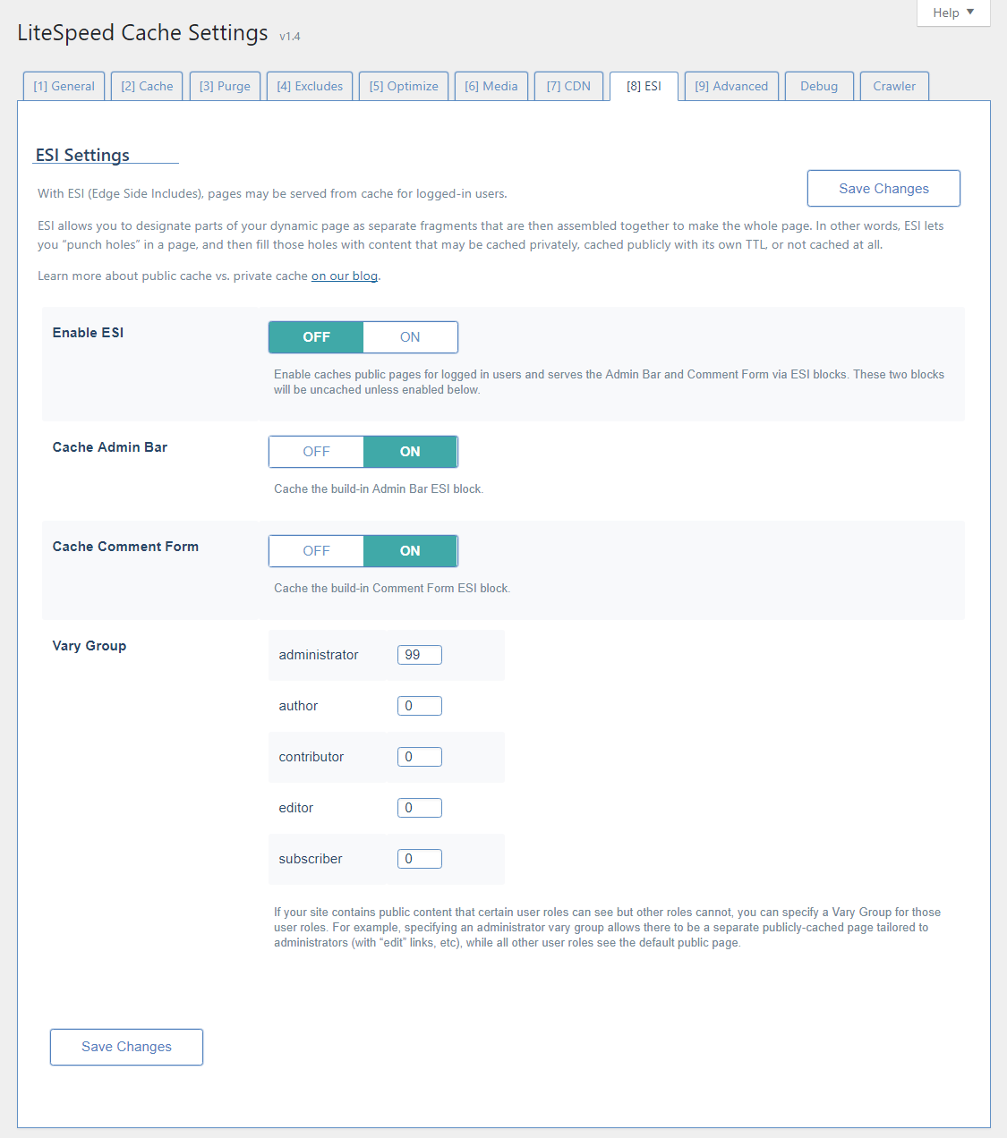Switch to the [6] Media tab
Viewport: 1007px width, 1138px height.
click(491, 87)
